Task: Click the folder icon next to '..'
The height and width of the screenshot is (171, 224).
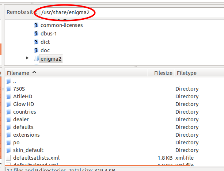Action: 8,81
